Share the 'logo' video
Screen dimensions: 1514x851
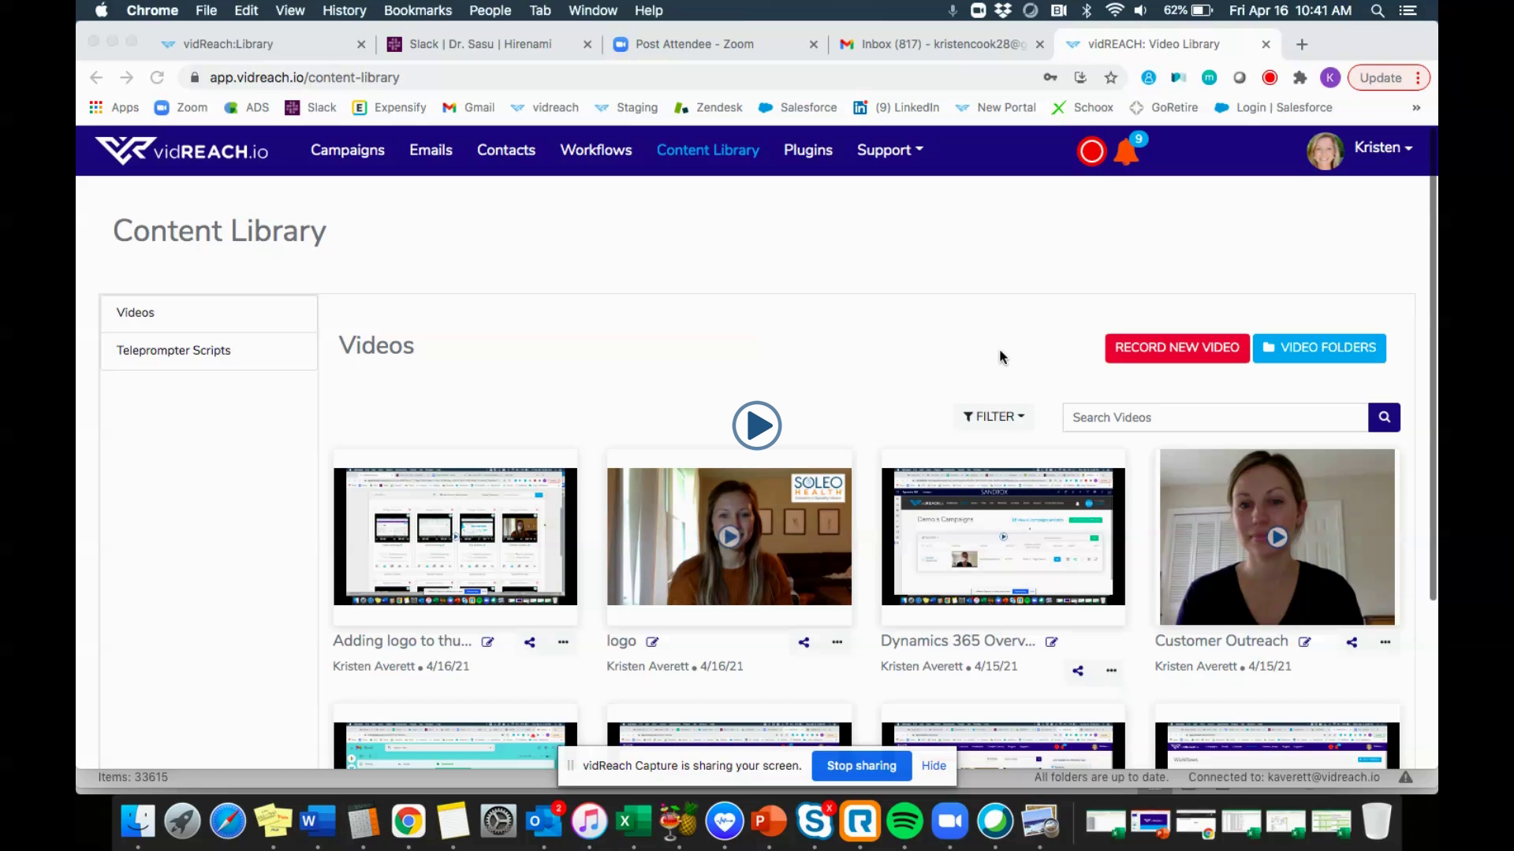click(x=804, y=642)
